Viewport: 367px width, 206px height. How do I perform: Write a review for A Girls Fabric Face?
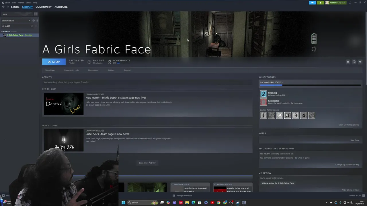(x=278, y=183)
